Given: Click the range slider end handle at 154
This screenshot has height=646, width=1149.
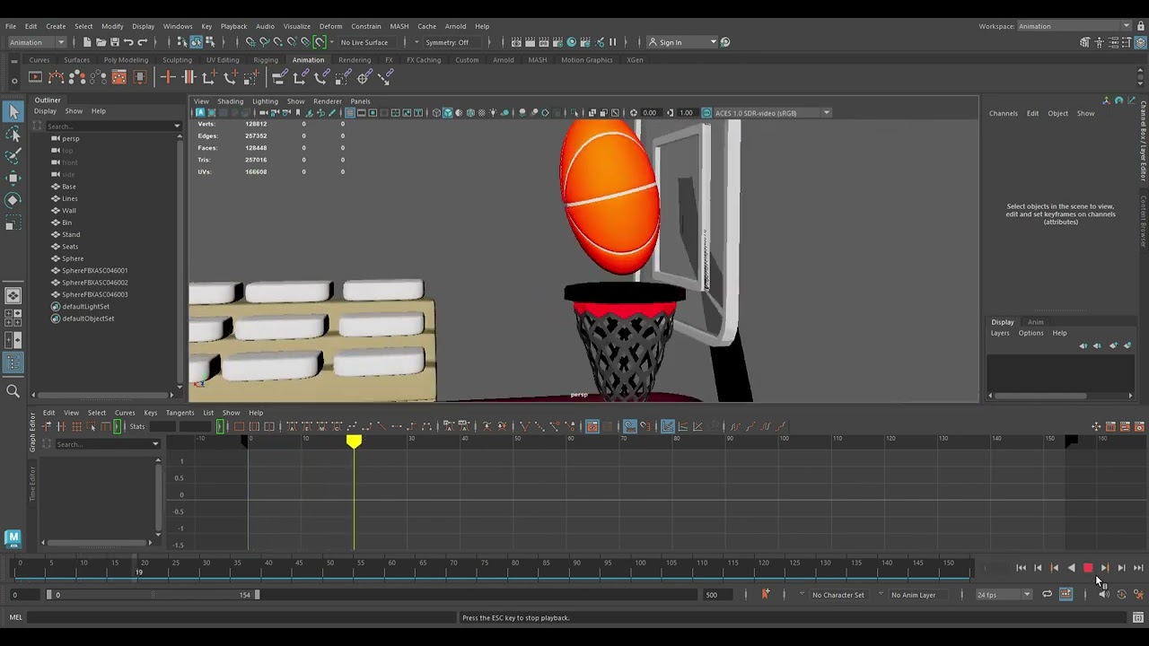Looking at the screenshot, I should pos(257,595).
